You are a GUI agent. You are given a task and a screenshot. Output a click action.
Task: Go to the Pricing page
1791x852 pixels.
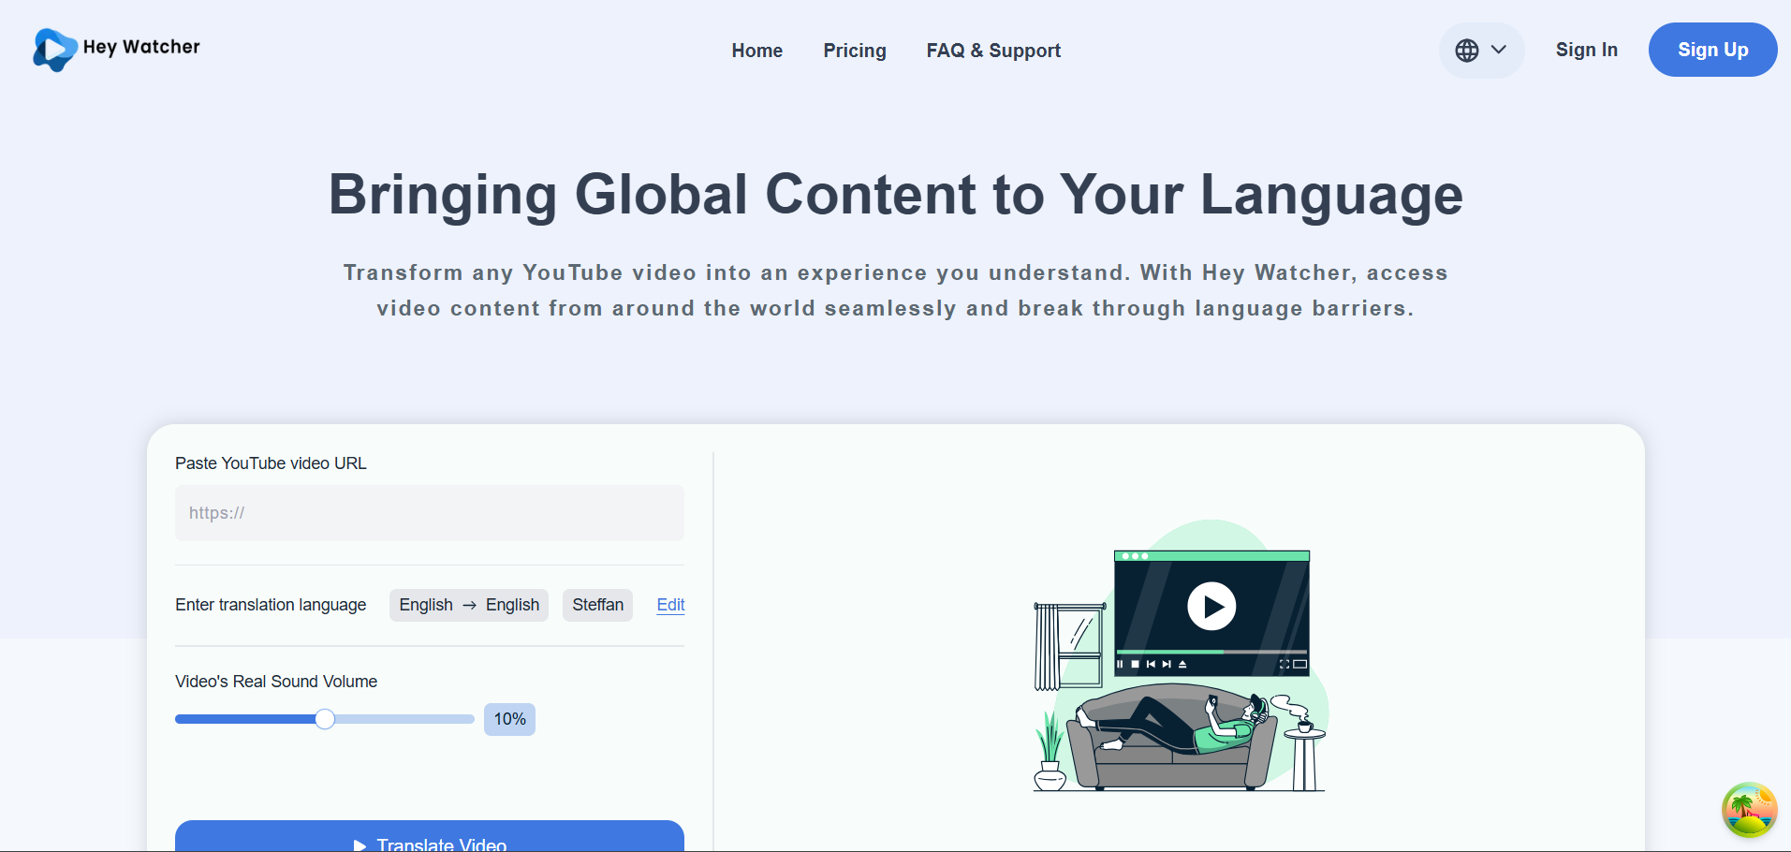click(854, 51)
